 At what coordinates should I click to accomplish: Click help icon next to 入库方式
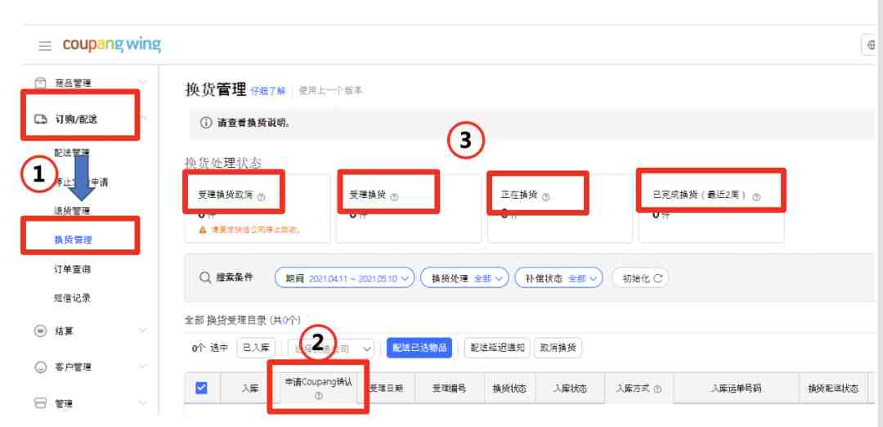click(x=657, y=389)
